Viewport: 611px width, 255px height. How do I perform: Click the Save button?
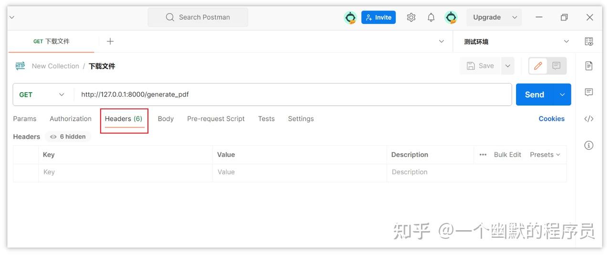tap(481, 66)
